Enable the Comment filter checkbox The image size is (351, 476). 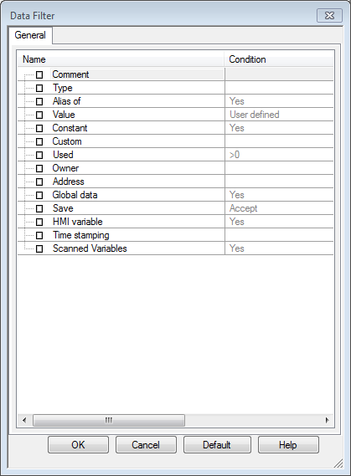39,74
